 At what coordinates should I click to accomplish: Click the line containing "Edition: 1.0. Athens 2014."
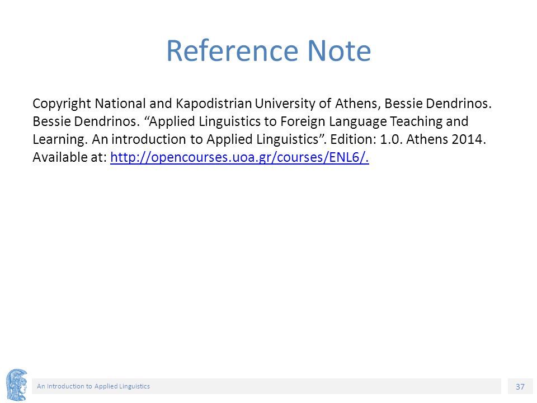[x=259, y=139]
